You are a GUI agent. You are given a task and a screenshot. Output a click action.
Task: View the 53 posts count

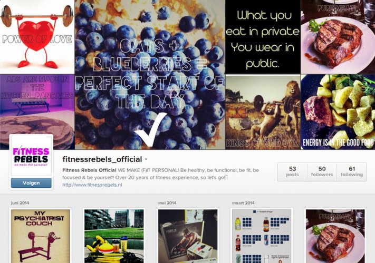[292, 171]
